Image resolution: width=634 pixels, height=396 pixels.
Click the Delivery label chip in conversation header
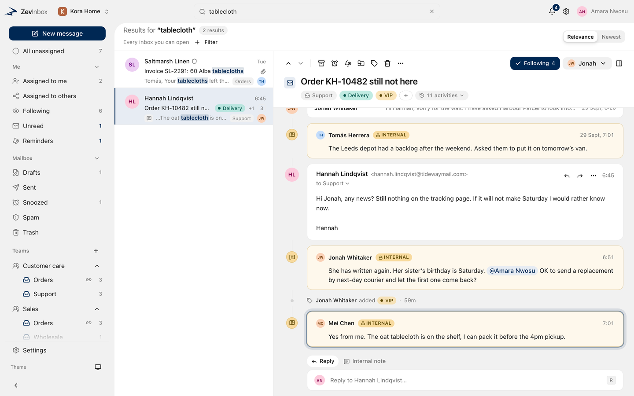pyautogui.click(x=355, y=95)
